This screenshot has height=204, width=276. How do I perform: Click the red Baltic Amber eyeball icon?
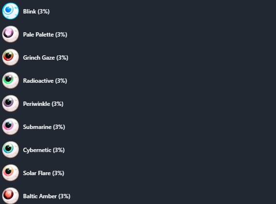click(11, 195)
